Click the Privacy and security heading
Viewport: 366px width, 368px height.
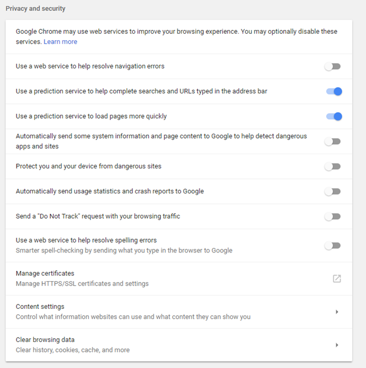click(36, 8)
